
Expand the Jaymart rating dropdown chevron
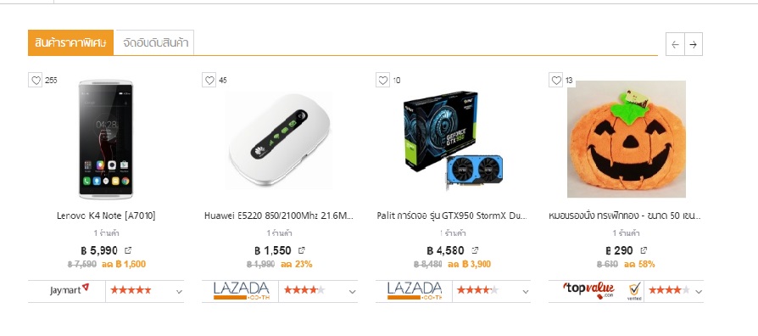tap(179, 292)
